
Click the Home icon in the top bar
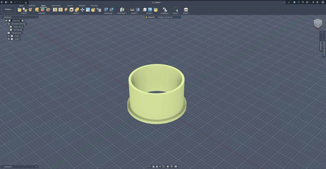(x=26, y=2)
